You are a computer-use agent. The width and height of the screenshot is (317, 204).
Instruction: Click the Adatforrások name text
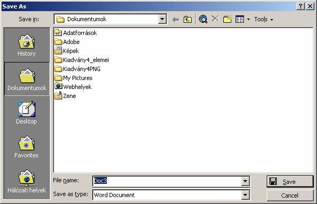tap(80, 33)
